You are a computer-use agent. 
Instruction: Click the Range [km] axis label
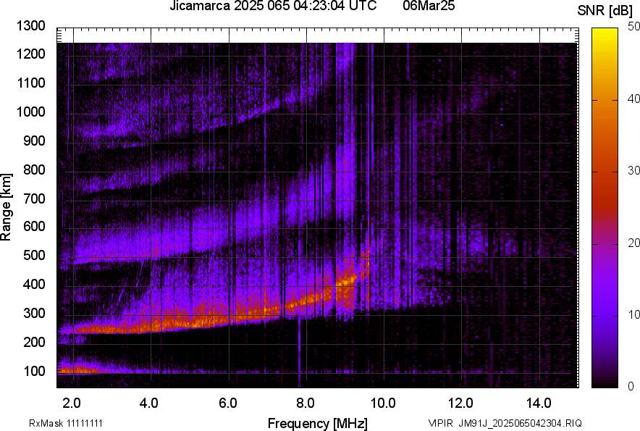7,208
